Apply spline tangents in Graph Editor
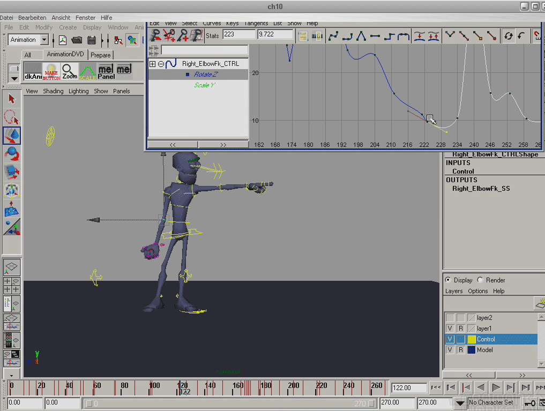Viewport: 545px width, 411px height. (334, 36)
